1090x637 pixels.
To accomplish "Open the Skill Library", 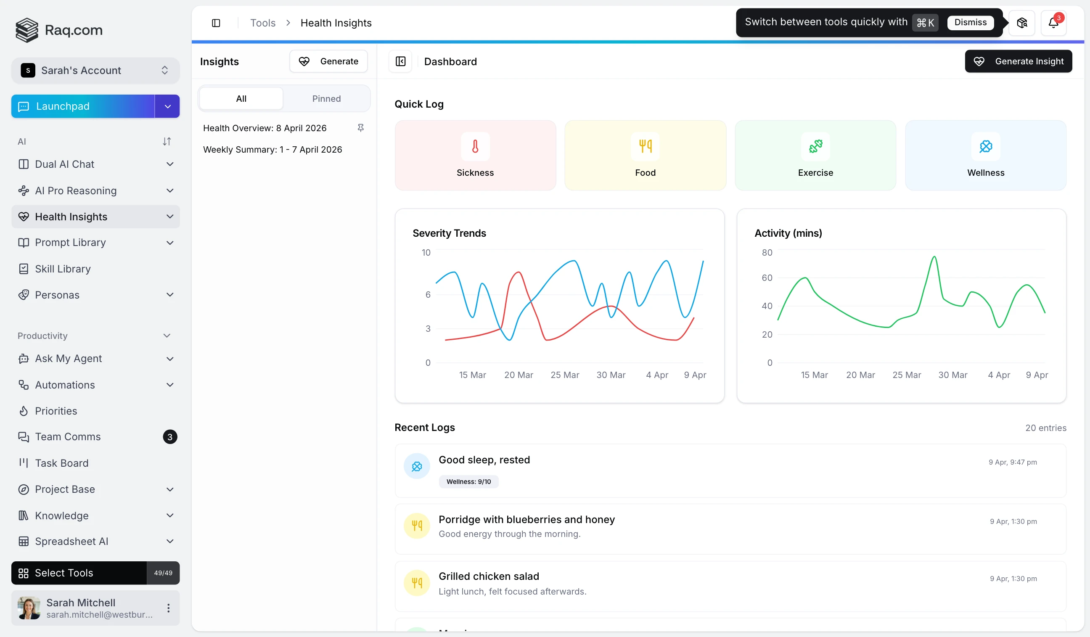I will (x=62, y=269).
